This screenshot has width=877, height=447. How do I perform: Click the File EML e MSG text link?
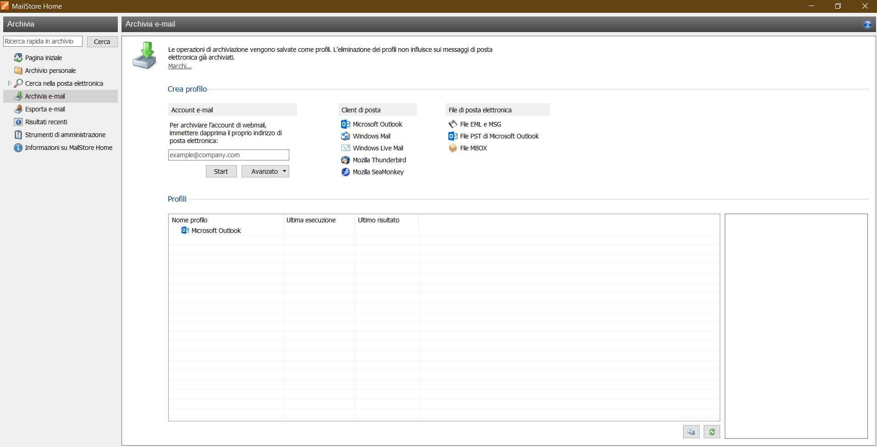coord(480,124)
